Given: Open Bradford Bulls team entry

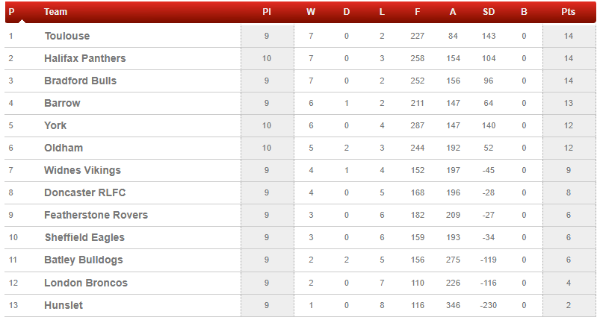Looking at the screenshot, I should (81, 81).
